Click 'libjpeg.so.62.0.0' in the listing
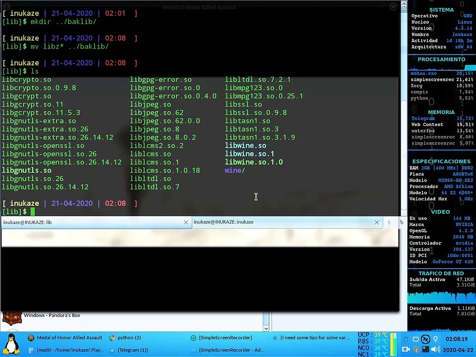This screenshot has height=357, width=476. coord(165,121)
